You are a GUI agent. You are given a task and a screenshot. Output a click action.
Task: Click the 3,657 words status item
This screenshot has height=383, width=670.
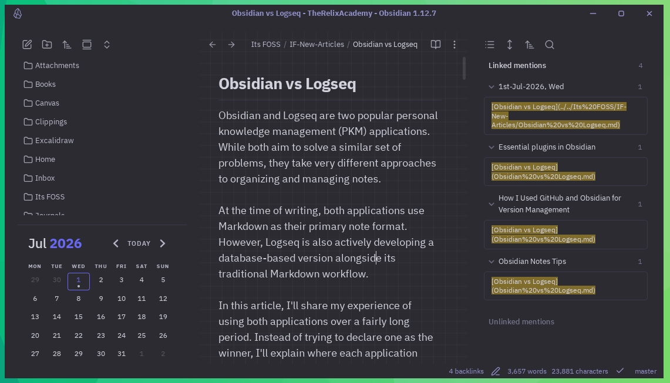point(527,371)
